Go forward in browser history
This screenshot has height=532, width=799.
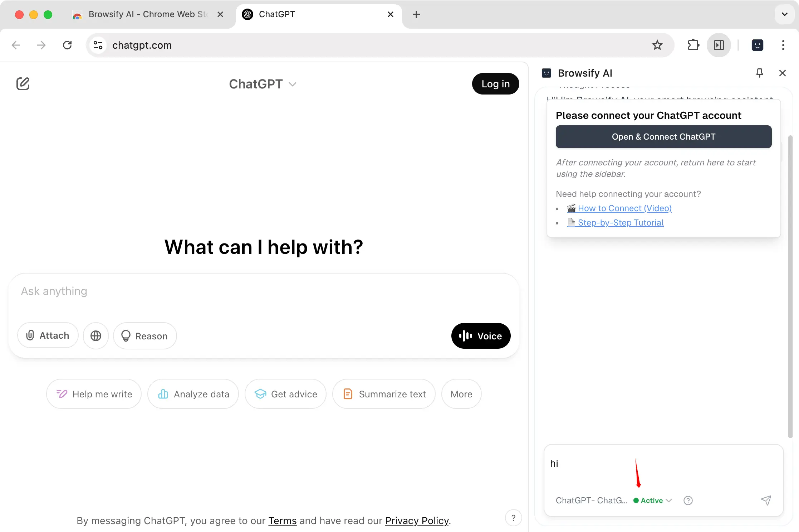click(x=41, y=45)
